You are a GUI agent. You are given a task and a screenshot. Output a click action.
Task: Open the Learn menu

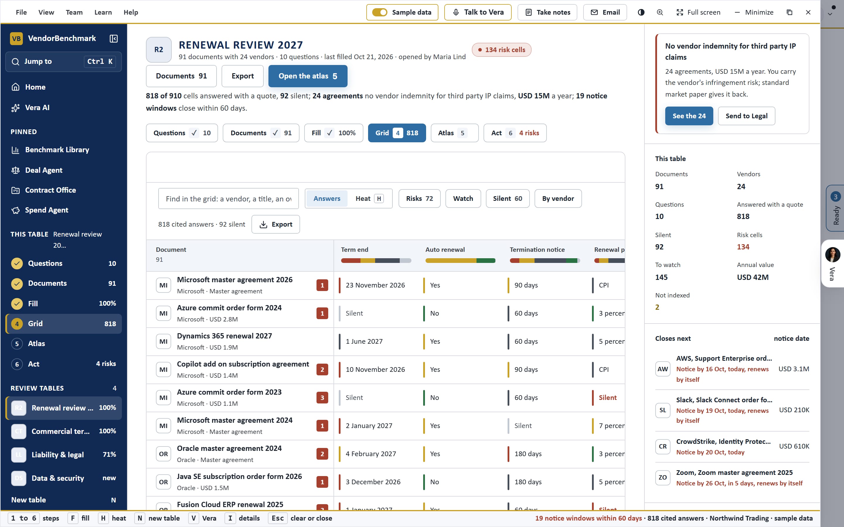point(103,12)
